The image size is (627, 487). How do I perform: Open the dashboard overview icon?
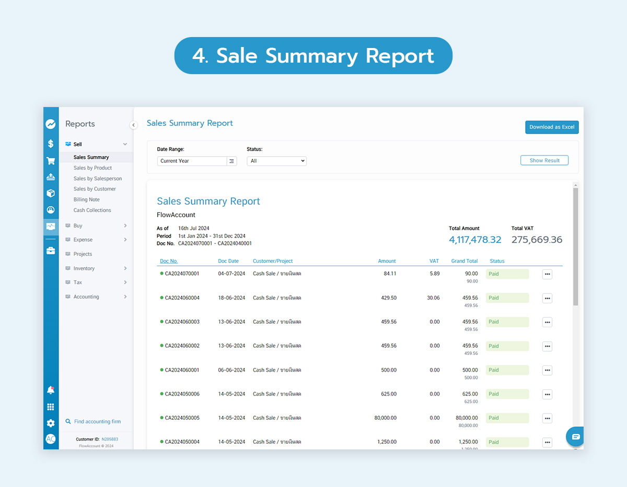tap(51, 124)
